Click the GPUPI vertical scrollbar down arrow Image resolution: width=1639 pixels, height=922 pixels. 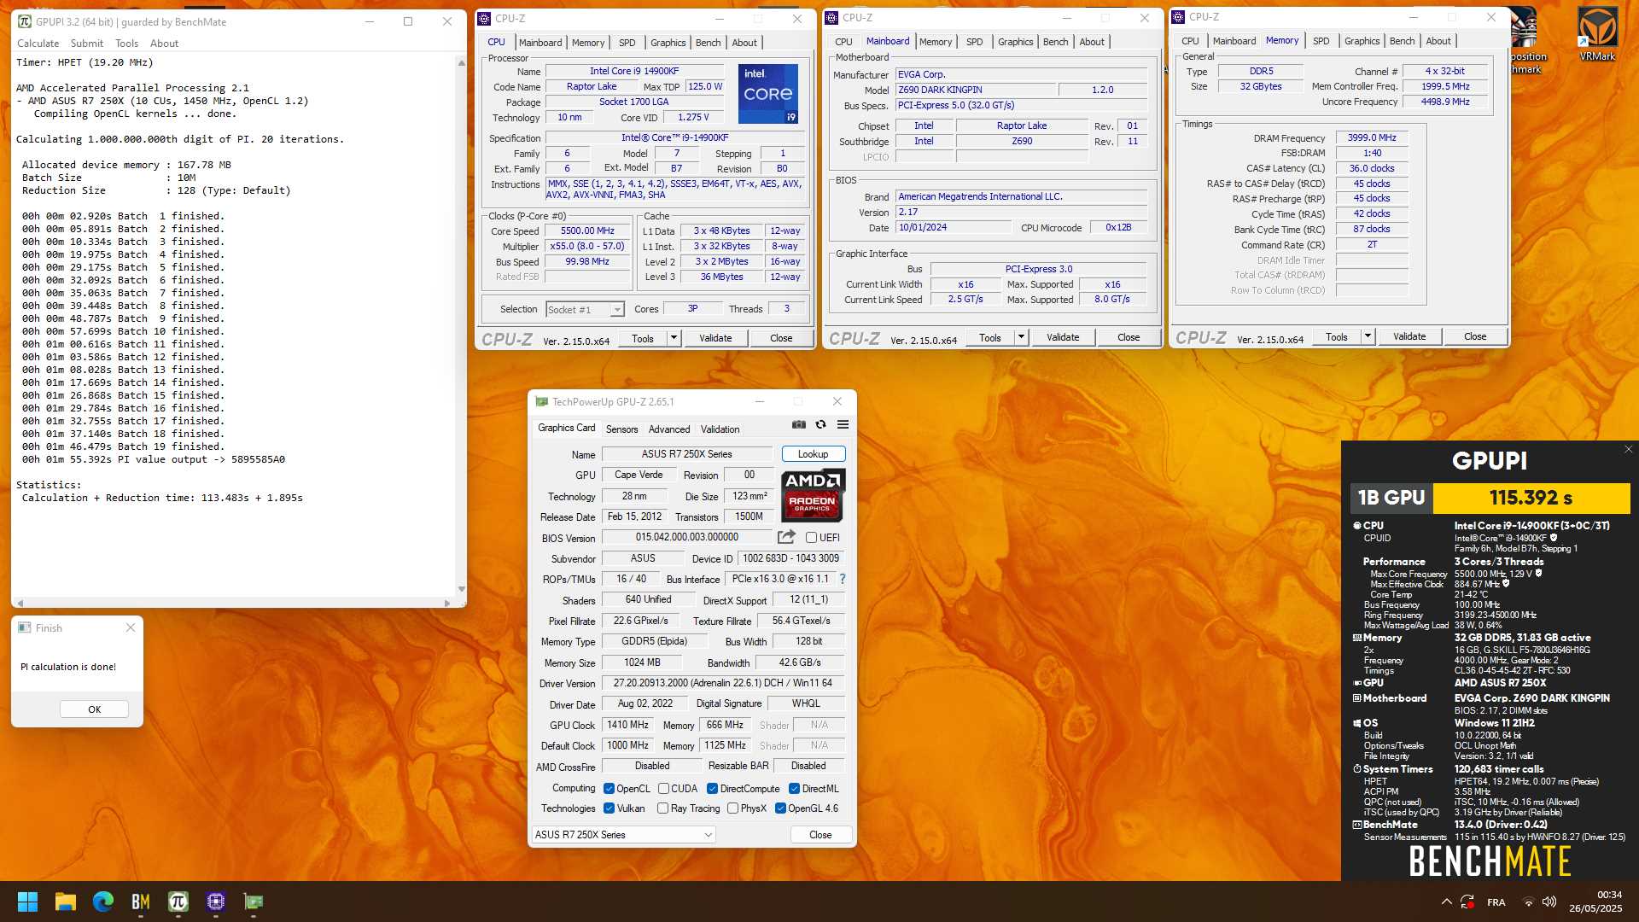click(462, 589)
